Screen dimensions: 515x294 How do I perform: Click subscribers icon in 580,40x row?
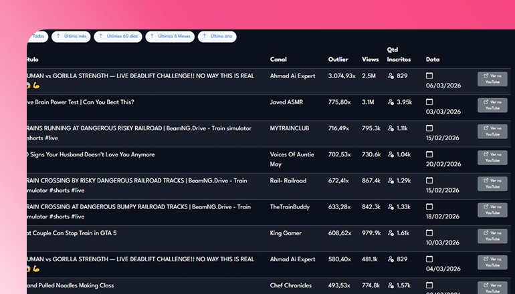(391, 259)
